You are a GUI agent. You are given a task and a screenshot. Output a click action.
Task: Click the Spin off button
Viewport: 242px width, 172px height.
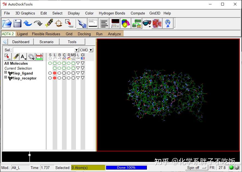[x=197, y=168]
